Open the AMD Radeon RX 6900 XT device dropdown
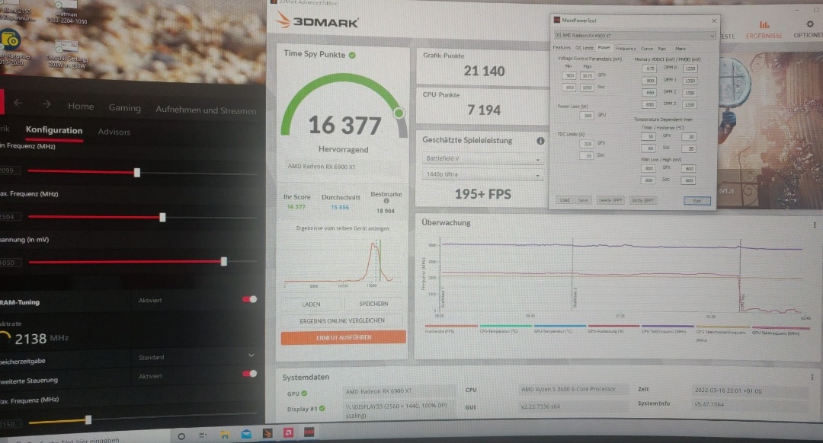Image resolution: width=823 pixels, height=443 pixels. tap(635, 36)
